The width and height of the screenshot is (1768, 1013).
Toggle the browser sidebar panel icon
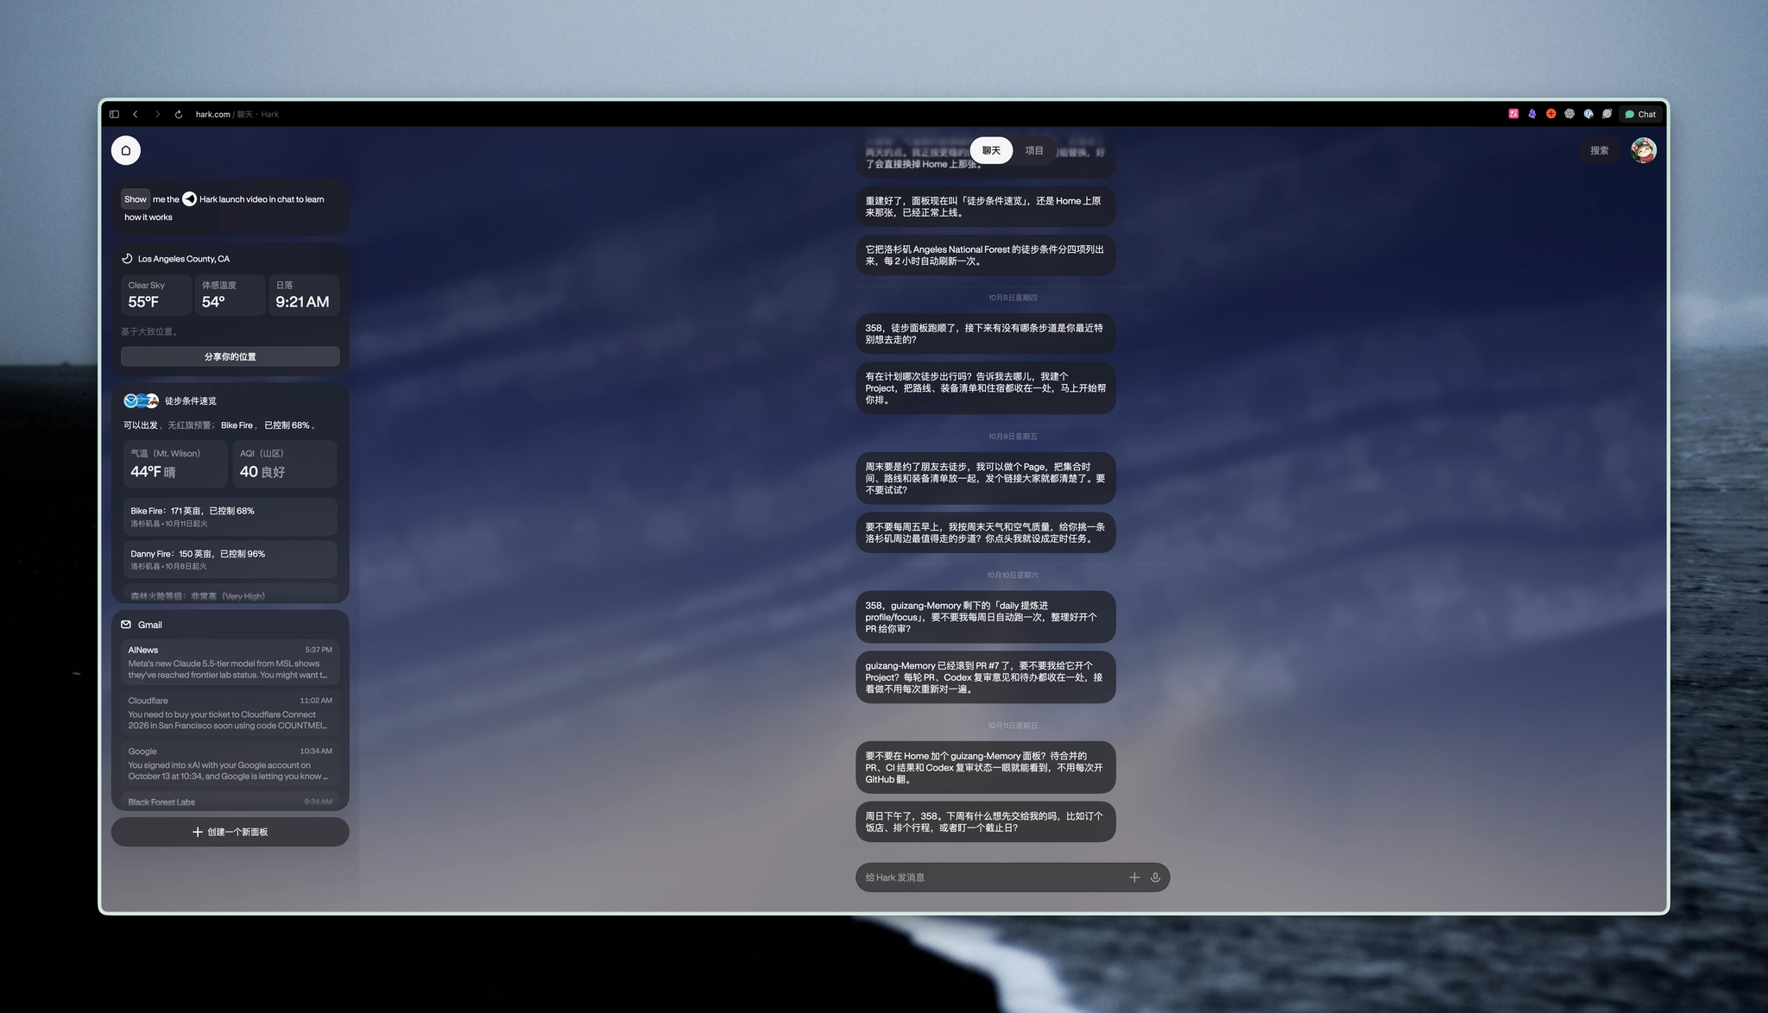pos(114,114)
